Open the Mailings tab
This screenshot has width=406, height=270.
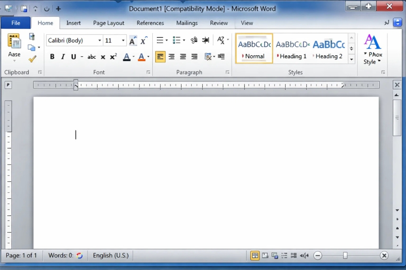[187, 23]
